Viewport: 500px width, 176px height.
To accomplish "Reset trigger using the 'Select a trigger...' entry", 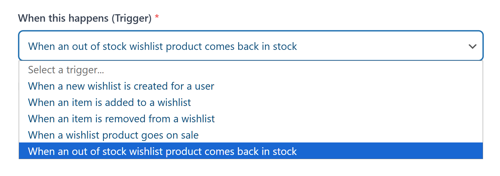I will pos(66,70).
